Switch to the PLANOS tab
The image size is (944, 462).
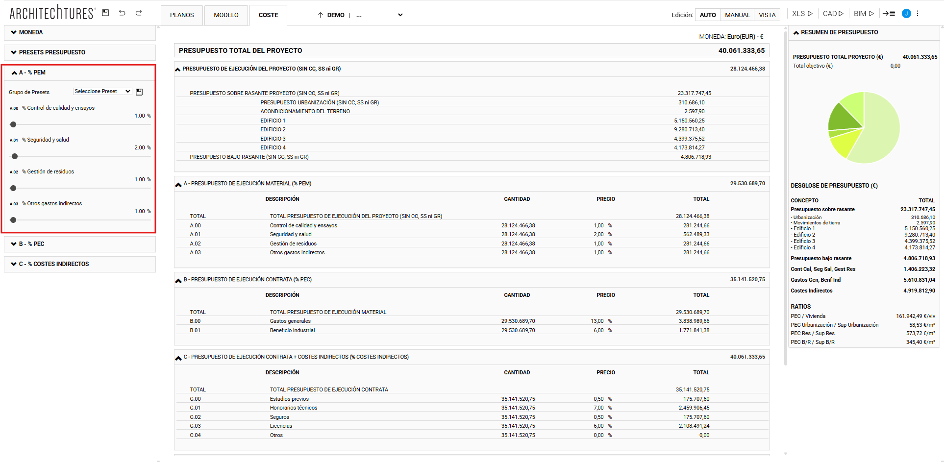tap(182, 15)
